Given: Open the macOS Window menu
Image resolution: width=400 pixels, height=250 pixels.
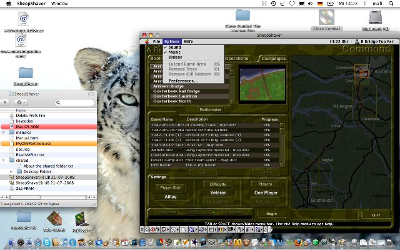Looking at the screenshot, I should (x=59, y=4).
